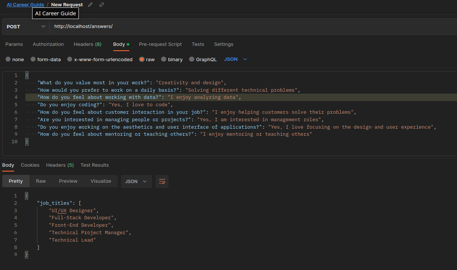Select the binary body radio button

(163, 59)
